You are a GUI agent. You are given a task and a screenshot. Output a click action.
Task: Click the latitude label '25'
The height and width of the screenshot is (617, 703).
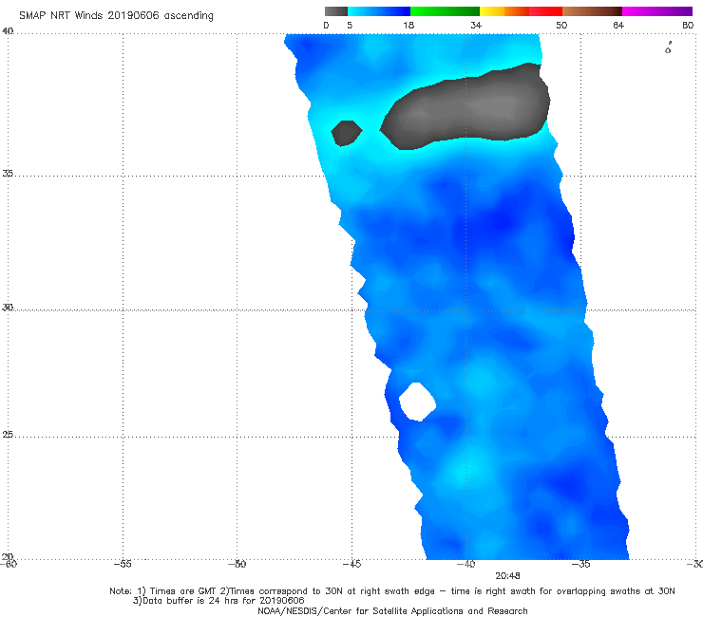8,434
